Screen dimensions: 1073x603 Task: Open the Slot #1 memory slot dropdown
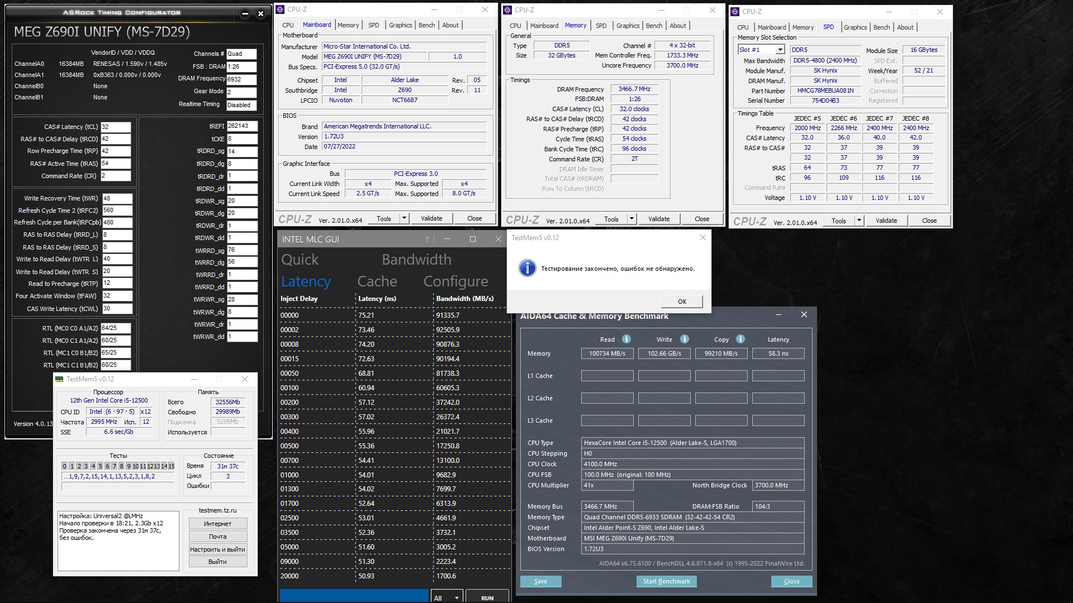tap(780, 50)
